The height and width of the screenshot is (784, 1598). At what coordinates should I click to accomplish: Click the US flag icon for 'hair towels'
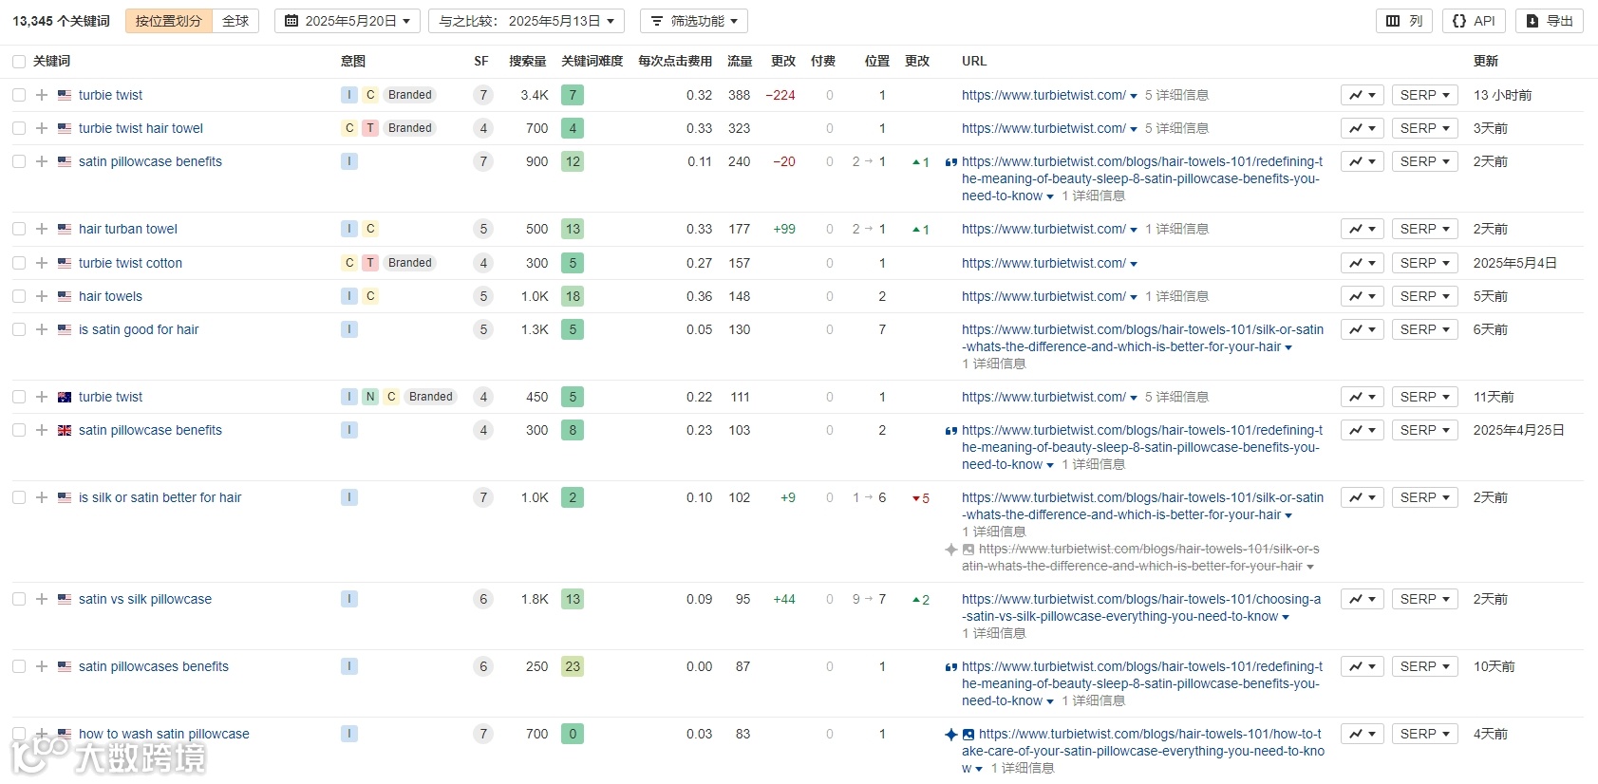pyautogui.click(x=65, y=296)
